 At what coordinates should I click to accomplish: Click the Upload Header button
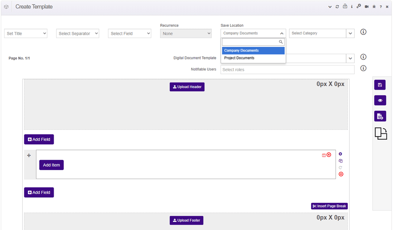187,87
